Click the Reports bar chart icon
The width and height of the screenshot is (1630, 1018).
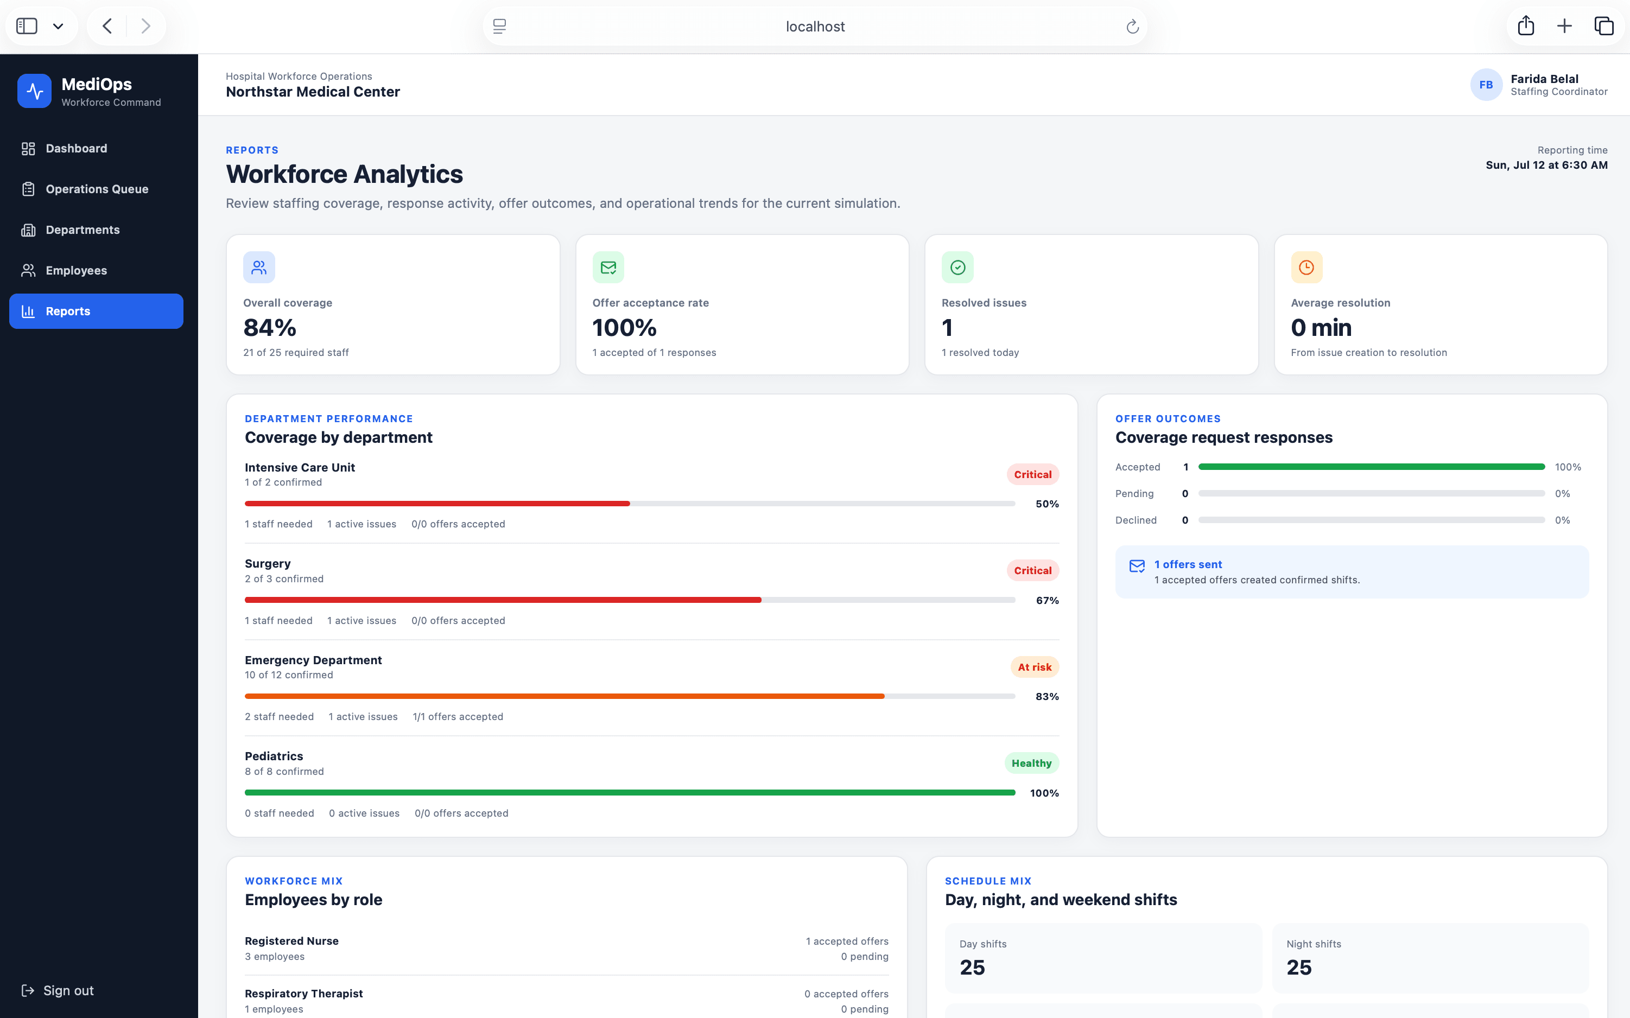click(x=28, y=311)
